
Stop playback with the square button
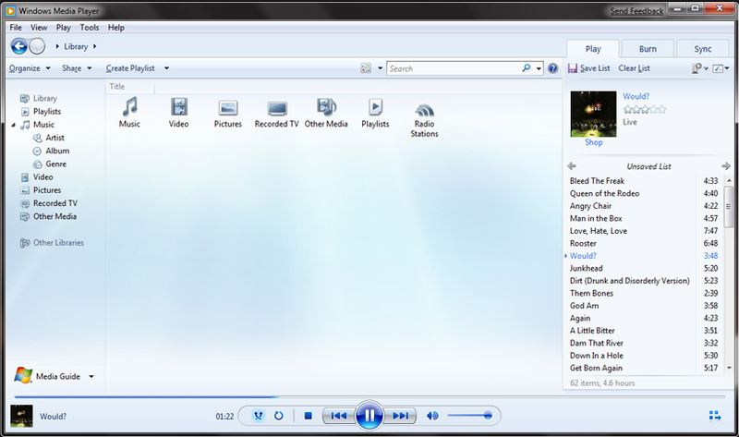[x=309, y=416]
